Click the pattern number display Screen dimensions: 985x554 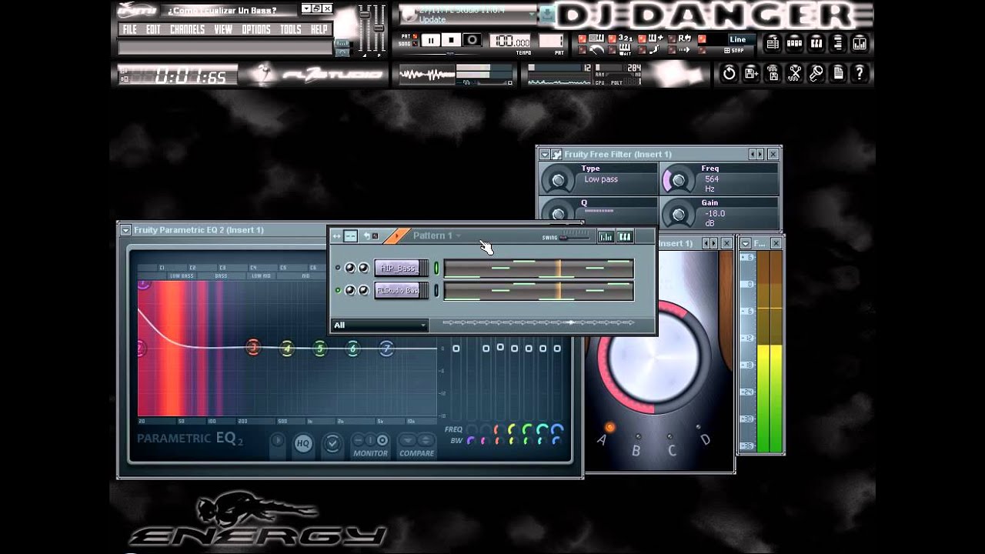click(x=551, y=42)
